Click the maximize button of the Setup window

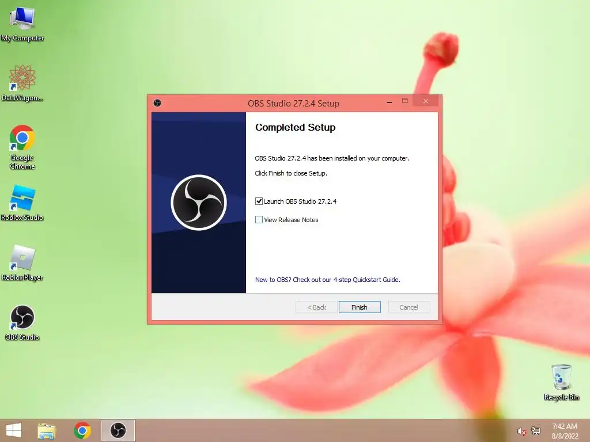pyautogui.click(x=405, y=101)
